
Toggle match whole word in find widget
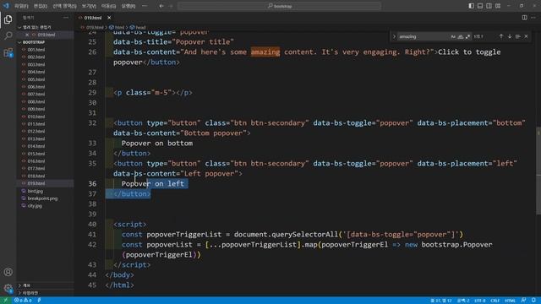pyautogui.click(x=460, y=36)
